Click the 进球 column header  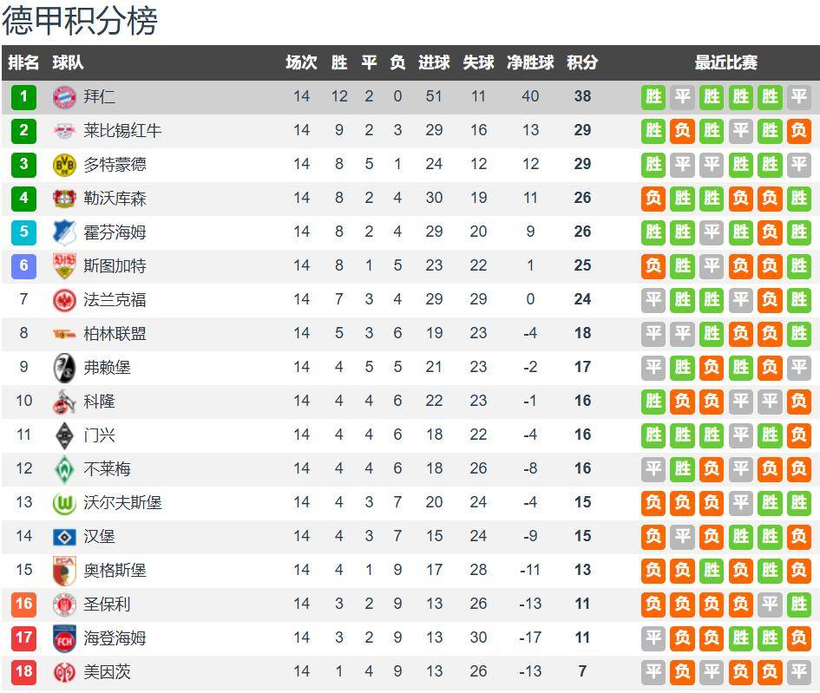point(434,62)
